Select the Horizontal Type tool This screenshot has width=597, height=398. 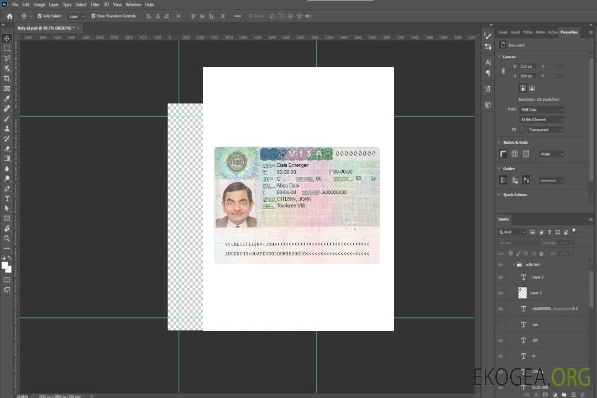[7, 198]
